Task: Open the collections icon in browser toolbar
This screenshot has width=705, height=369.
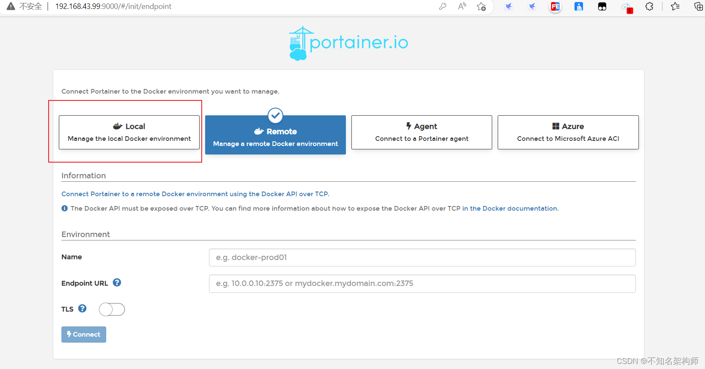Action: click(x=698, y=6)
